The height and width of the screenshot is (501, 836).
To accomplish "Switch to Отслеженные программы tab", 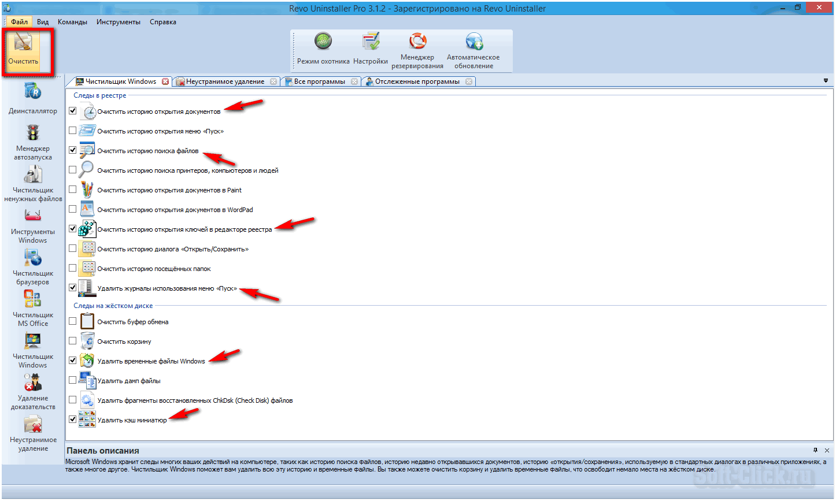I will 417,81.
